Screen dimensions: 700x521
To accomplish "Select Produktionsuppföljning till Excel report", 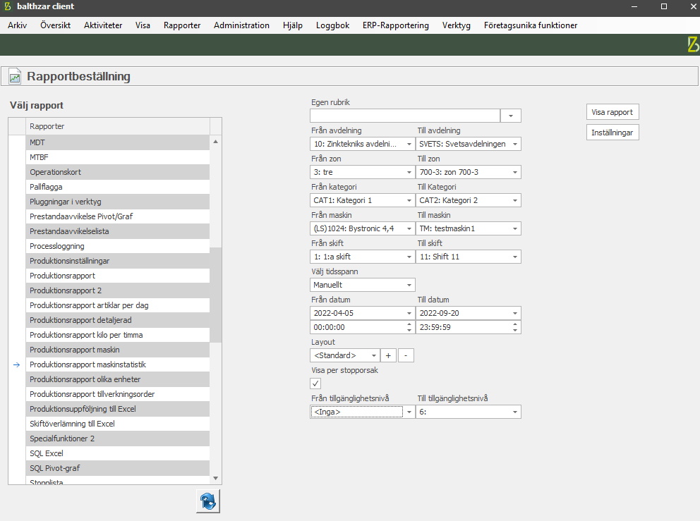I will (118, 409).
